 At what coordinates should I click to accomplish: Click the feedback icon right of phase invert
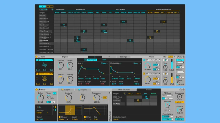[x=169, y=111]
